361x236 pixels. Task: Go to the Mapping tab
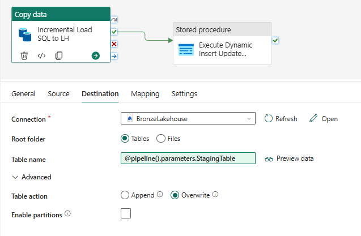click(145, 93)
